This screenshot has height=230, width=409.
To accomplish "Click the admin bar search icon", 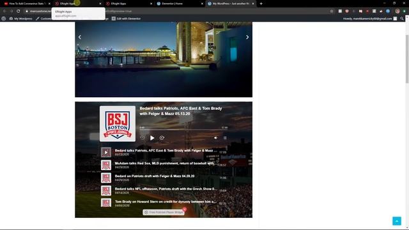I will tap(402, 19).
